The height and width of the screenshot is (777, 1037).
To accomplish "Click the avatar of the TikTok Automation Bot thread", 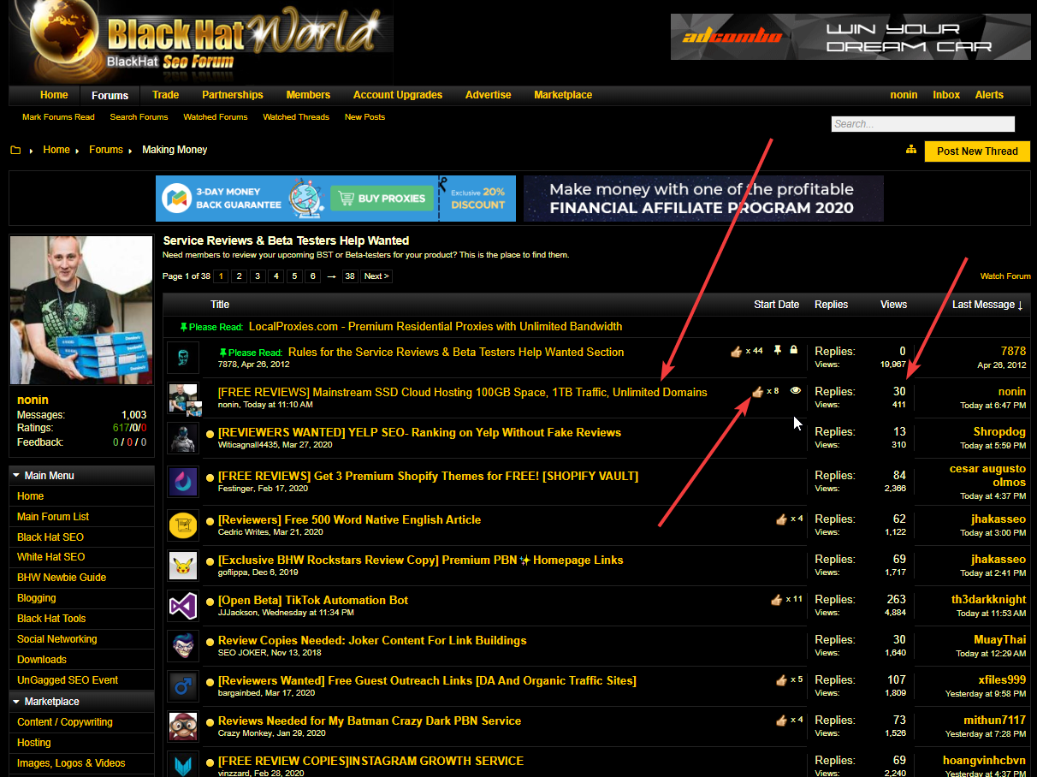I will click(183, 606).
